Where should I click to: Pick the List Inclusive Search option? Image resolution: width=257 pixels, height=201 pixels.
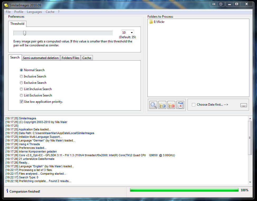(x=21, y=89)
